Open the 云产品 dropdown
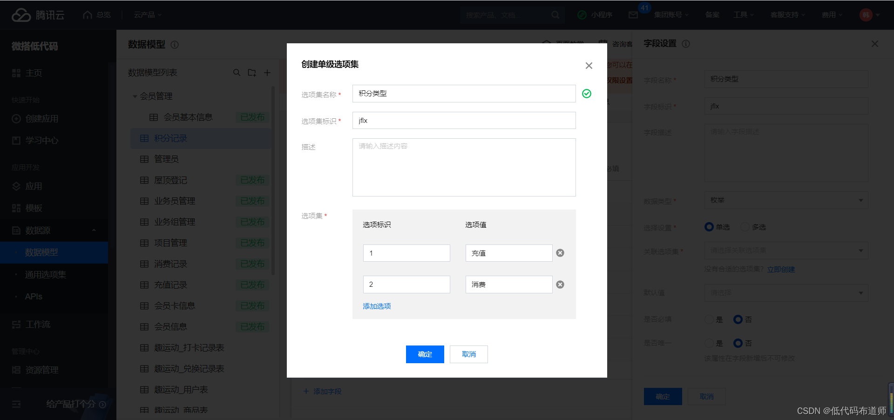The width and height of the screenshot is (894, 420). coord(148,15)
